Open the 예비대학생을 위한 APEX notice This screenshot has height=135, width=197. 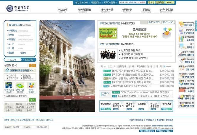(x=131, y=79)
